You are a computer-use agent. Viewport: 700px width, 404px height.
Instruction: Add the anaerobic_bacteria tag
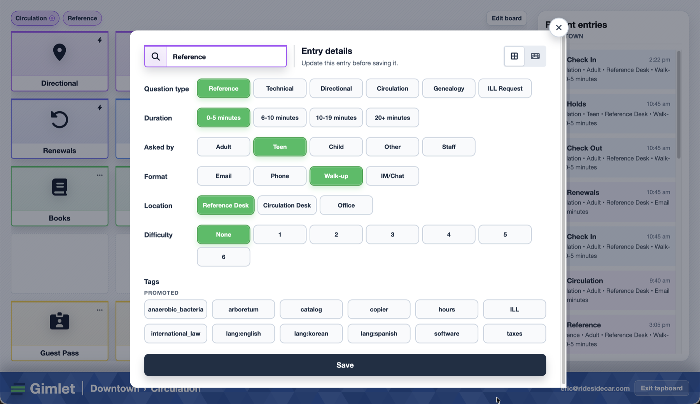tap(175, 309)
